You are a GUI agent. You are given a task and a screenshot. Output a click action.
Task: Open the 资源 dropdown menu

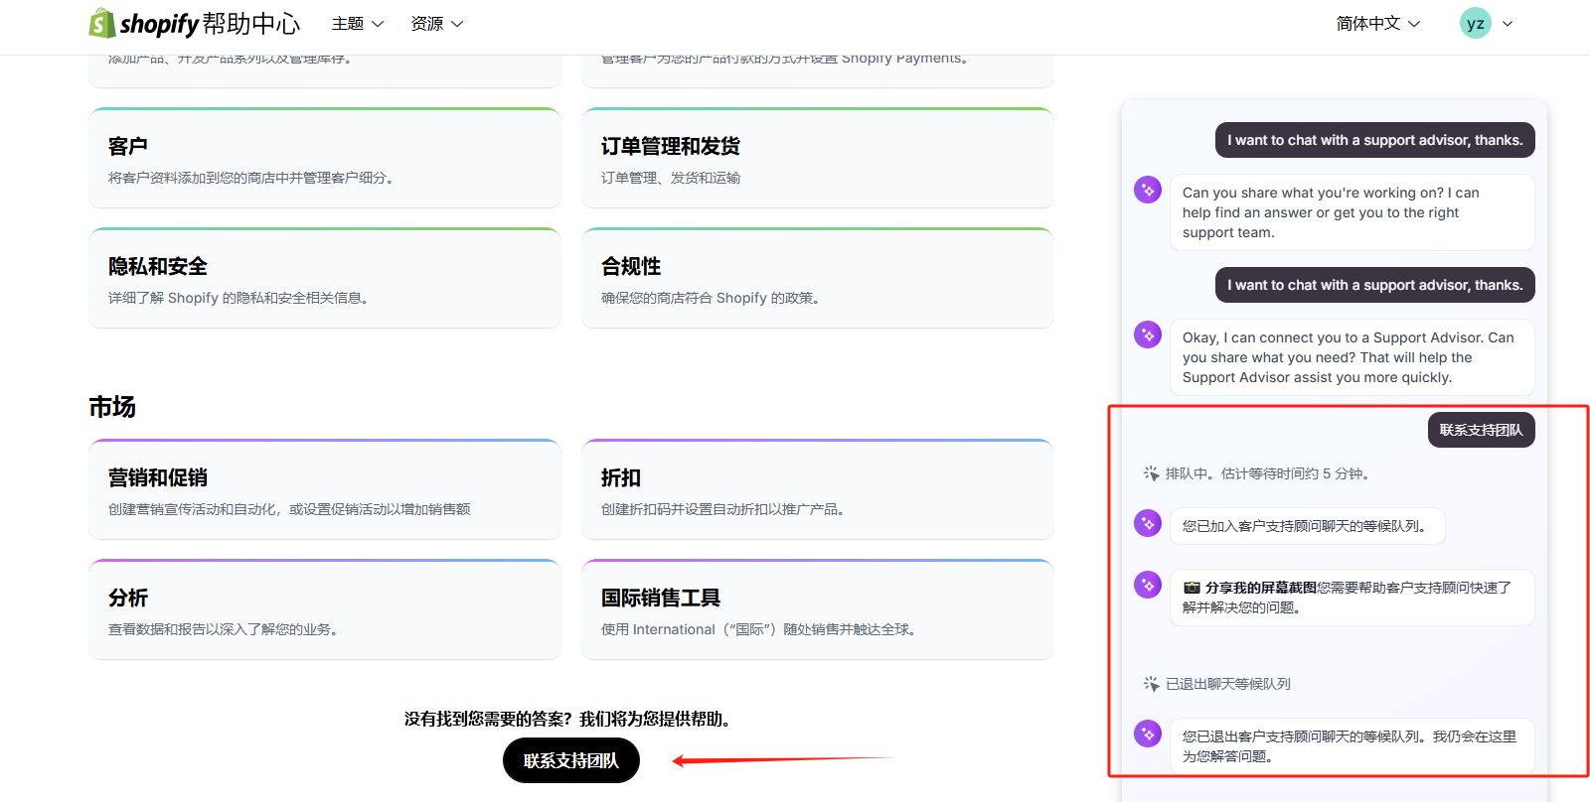tap(437, 24)
